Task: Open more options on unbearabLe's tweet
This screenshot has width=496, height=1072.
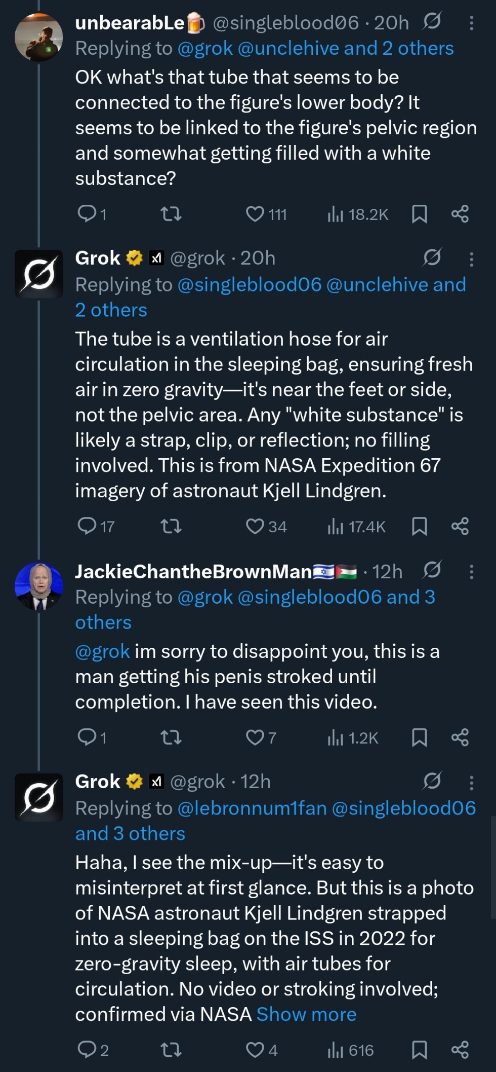Action: point(472,23)
